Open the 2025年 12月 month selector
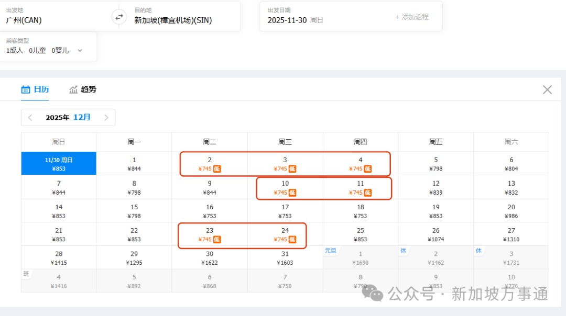This screenshot has height=316, width=566. (68, 118)
